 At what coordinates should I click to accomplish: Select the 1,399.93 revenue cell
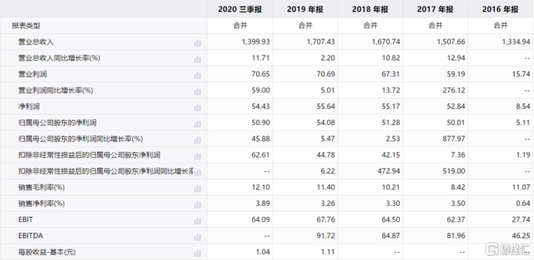pyautogui.click(x=255, y=42)
